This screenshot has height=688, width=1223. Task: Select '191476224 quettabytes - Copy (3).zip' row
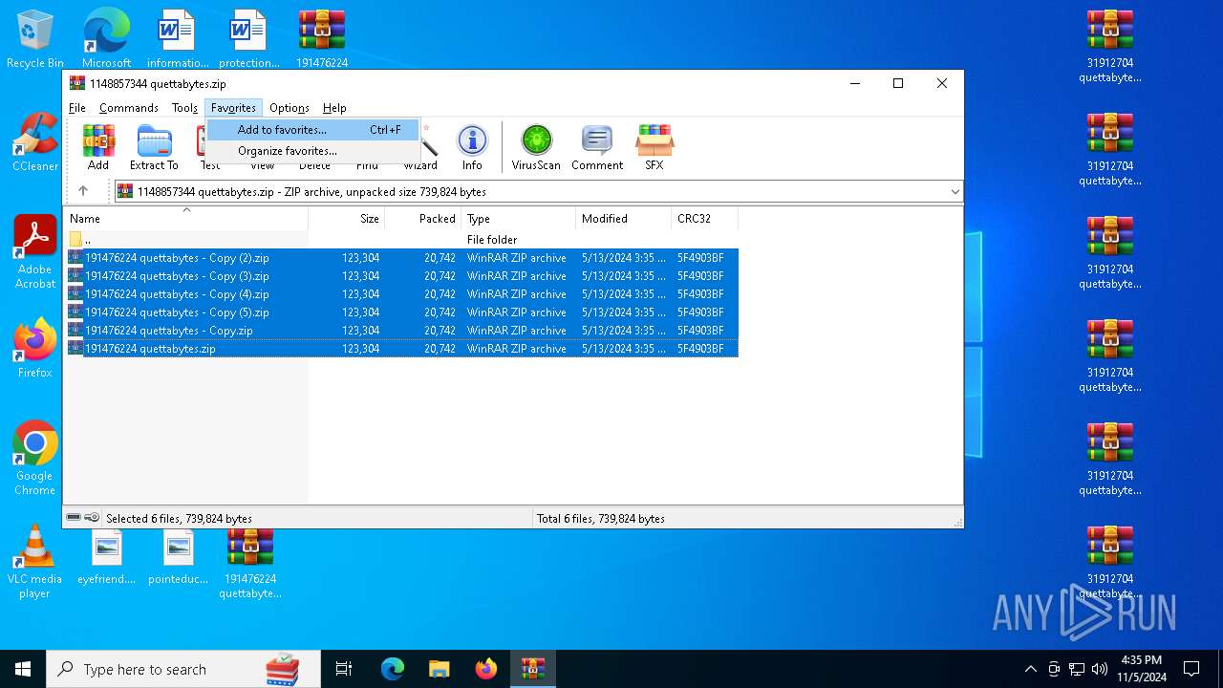tap(401, 276)
